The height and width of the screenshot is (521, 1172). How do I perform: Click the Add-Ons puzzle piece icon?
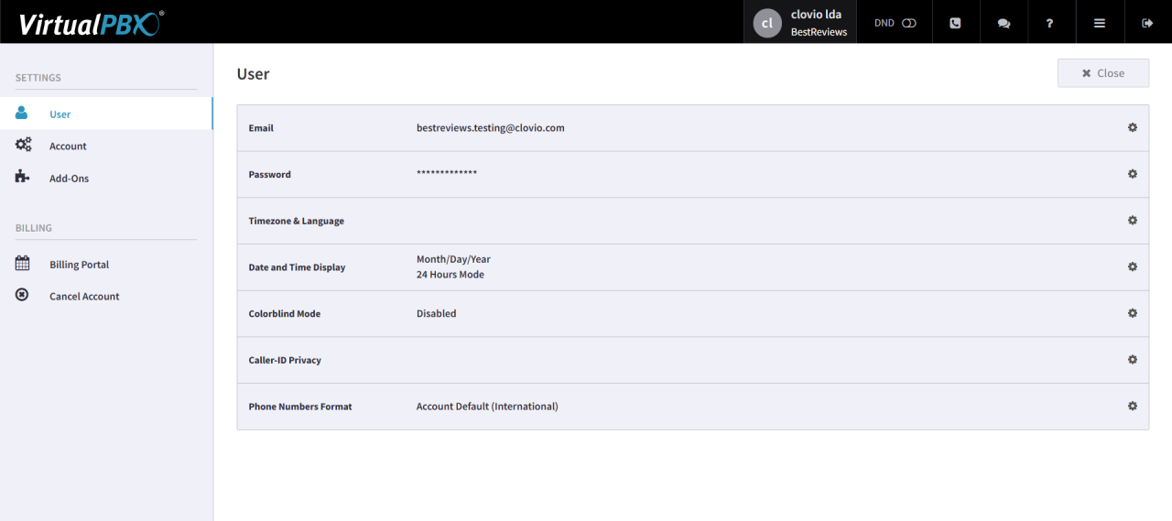pyautogui.click(x=23, y=177)
